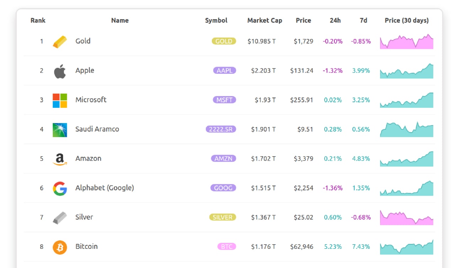Click the AMZN symbol badge
The image size is (455, 268).
[x=224, y=158]
